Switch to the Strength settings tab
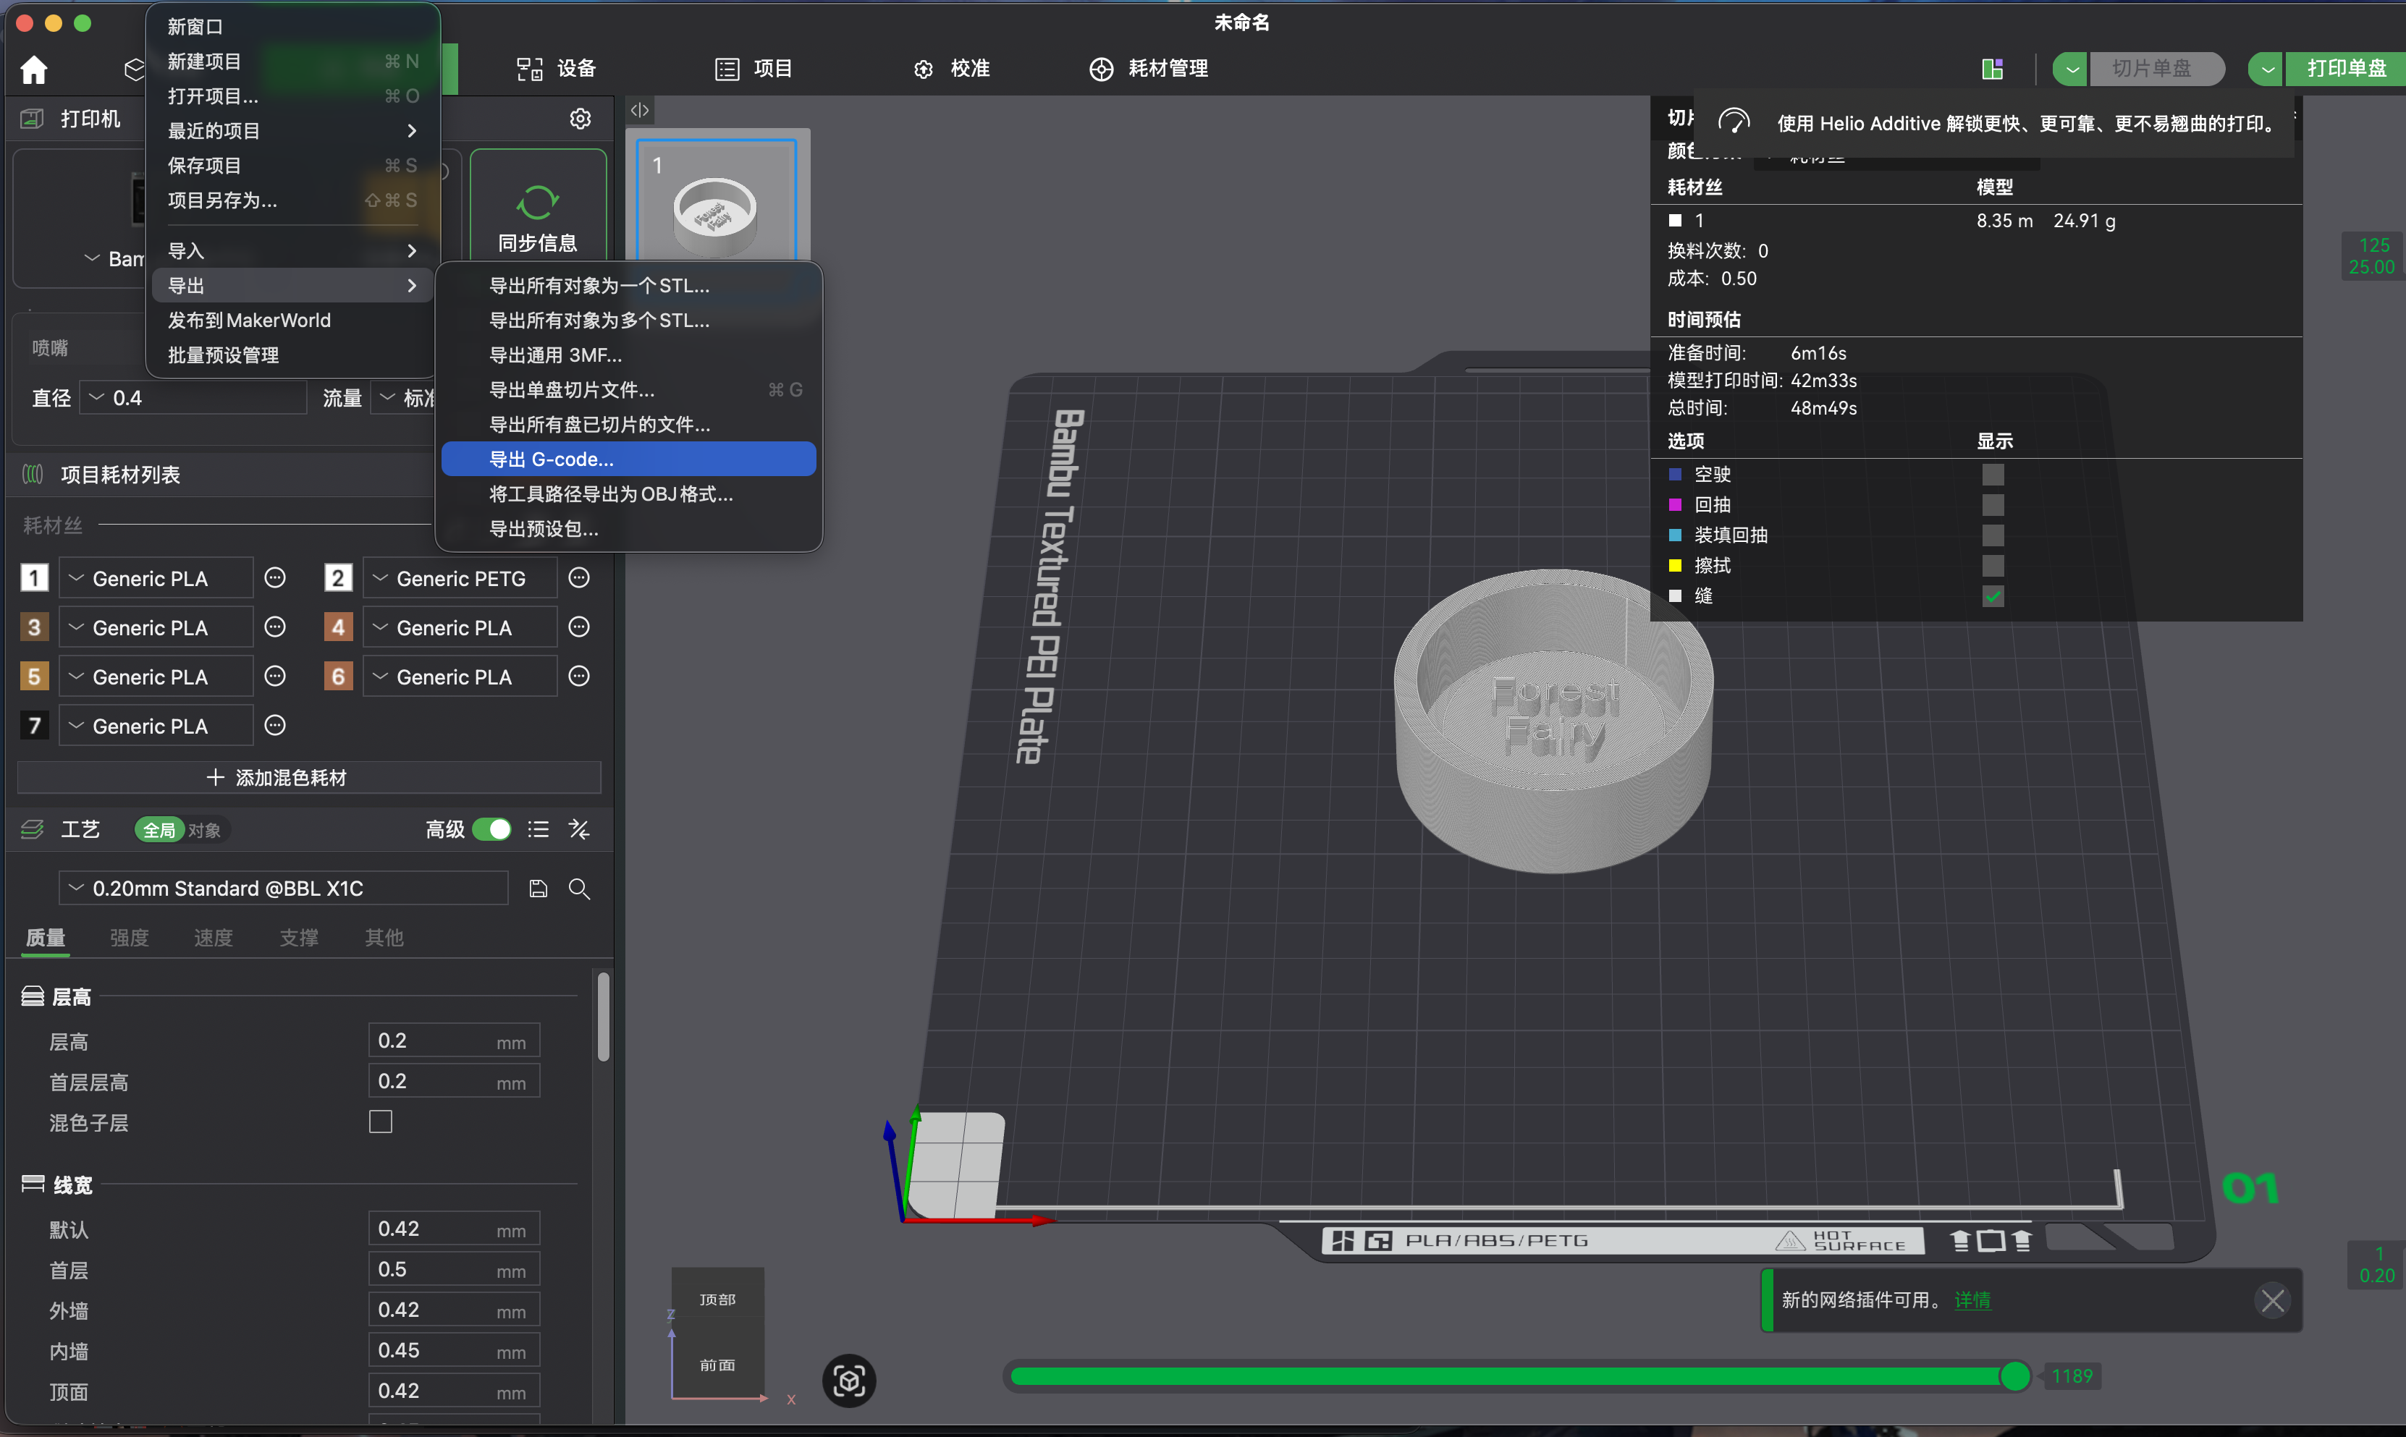The height and width of the screenshot is (1437, 2406). point(129,937)
